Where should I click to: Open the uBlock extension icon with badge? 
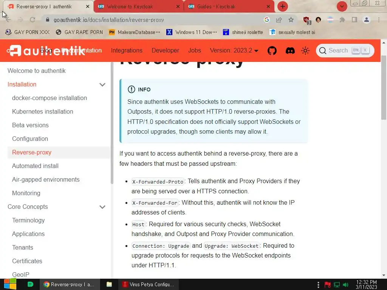pyautogui.click(x=307, y=20)
